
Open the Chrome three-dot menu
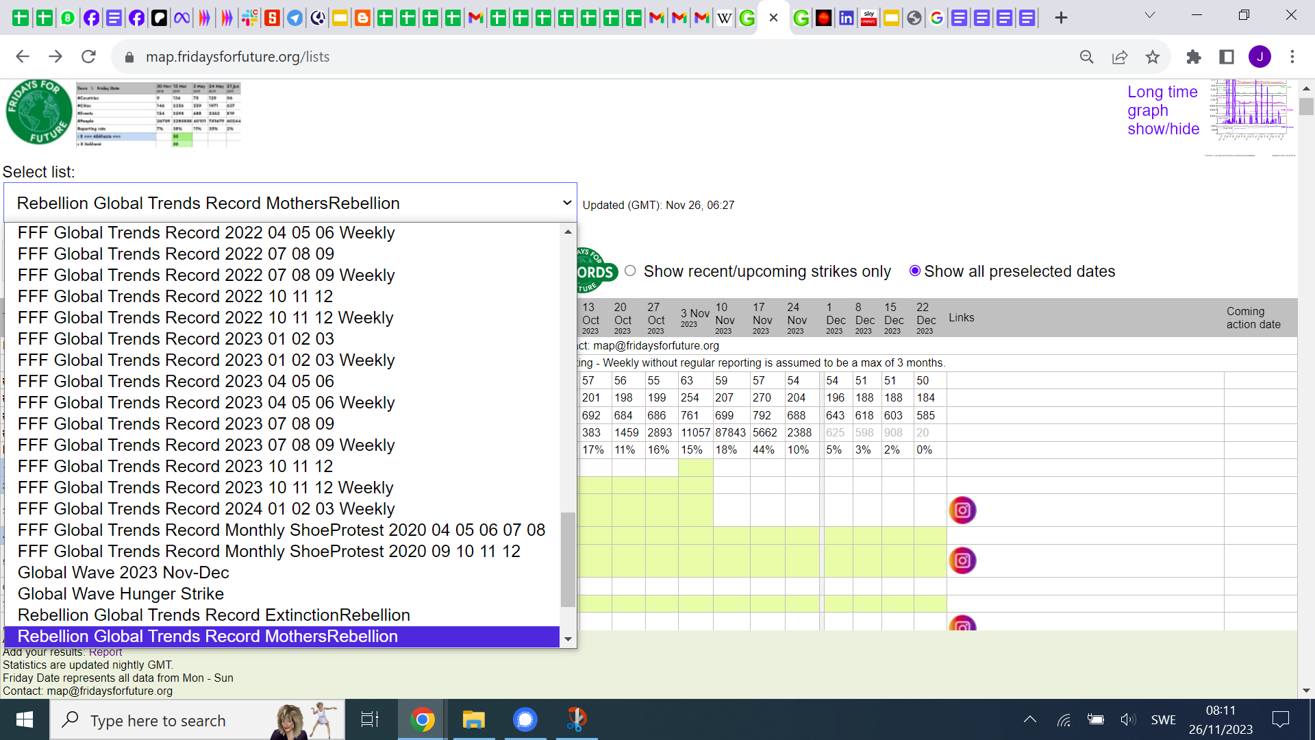point(1292,57)
